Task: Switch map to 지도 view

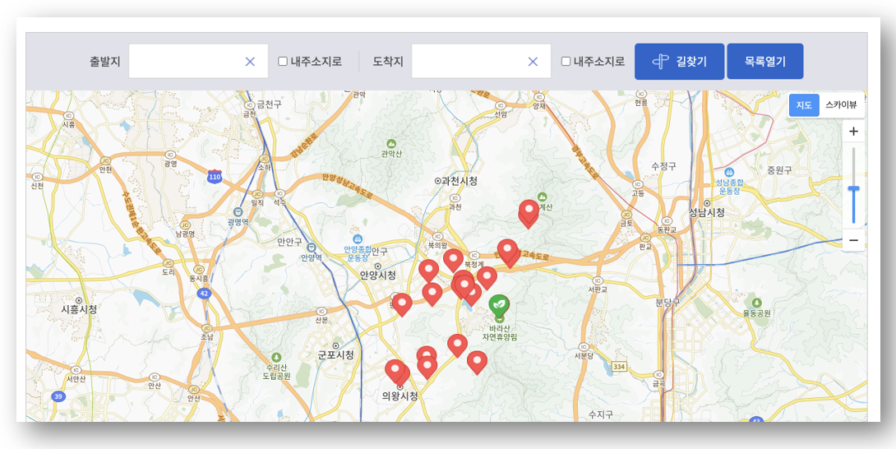Action: click(x=804, y=105)
